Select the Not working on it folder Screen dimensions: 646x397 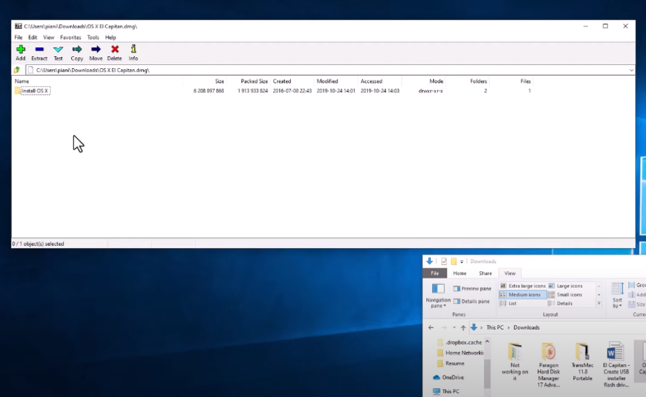[x=515, y=362]
